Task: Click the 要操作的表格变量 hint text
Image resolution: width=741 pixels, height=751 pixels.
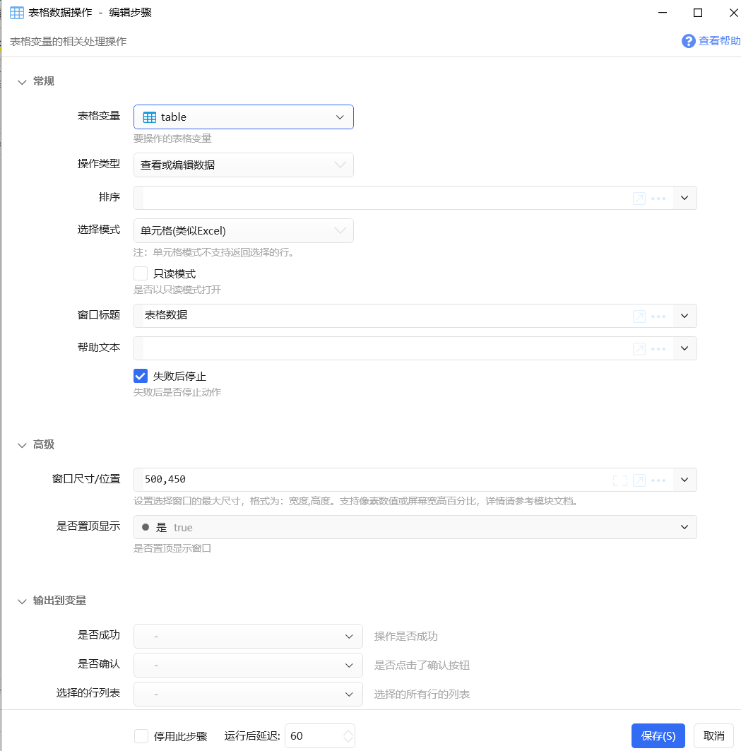Action: [172, 138]
